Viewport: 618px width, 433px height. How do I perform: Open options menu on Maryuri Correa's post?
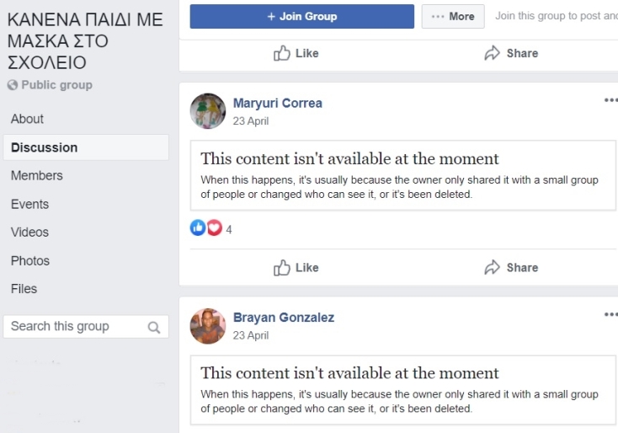610,100
